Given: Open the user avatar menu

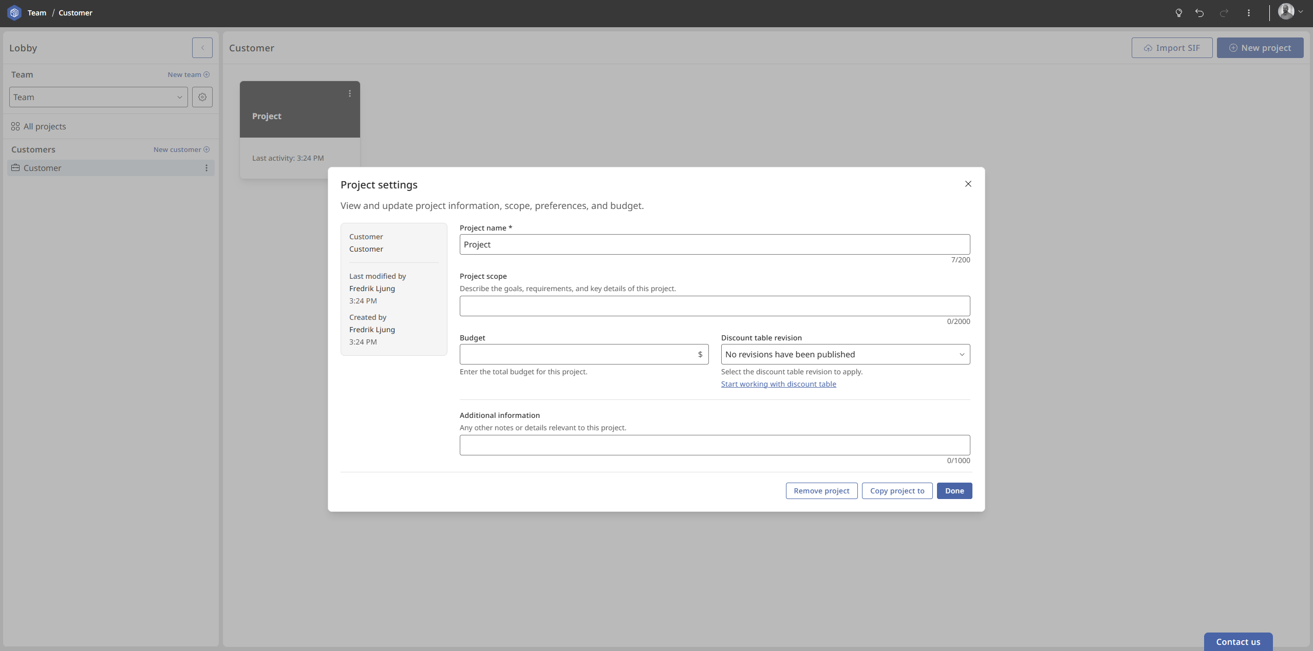Looking at the screenshot, I should (x=1290, y=11).
